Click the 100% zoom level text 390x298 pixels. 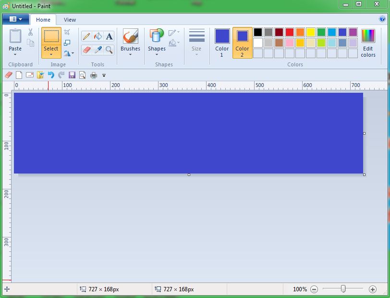300,289
